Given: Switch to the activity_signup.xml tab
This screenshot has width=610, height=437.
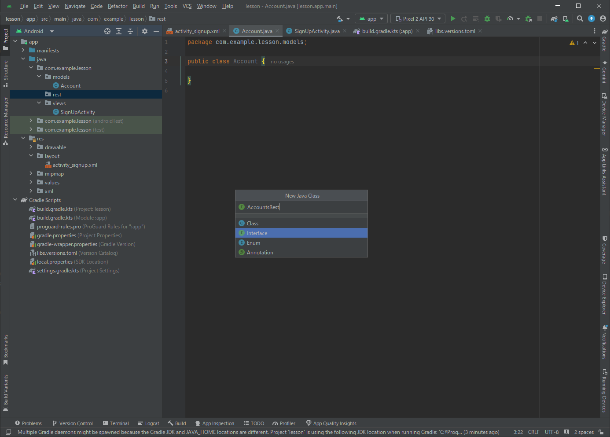Looking at the screenshot, I should coord(196,31).
